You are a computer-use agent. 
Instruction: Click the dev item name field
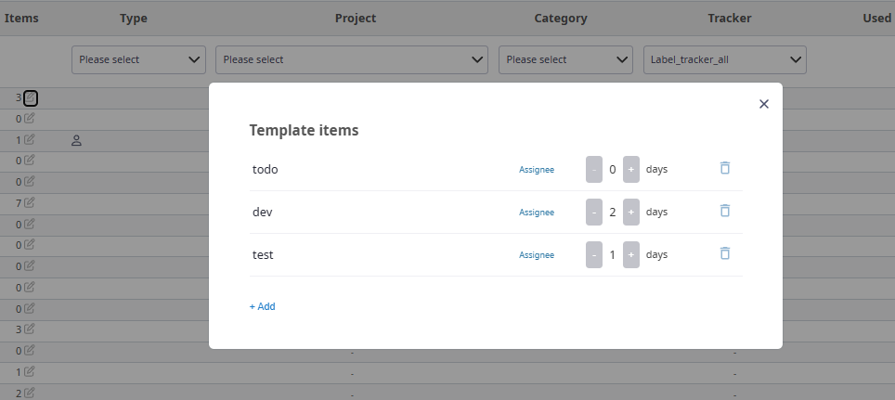click(x=371, y=213)
